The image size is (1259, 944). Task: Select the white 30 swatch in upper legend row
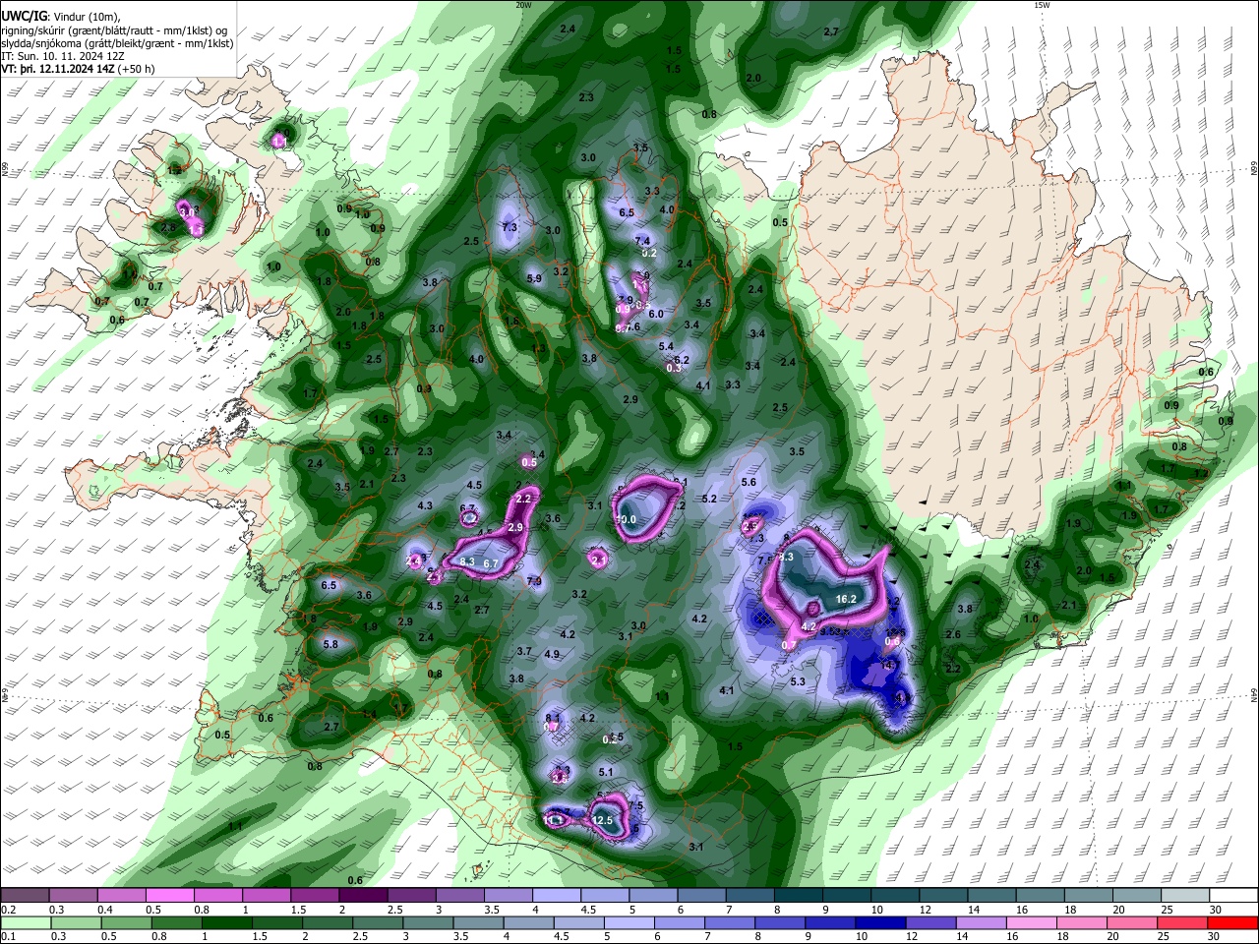click(1233, 896)
